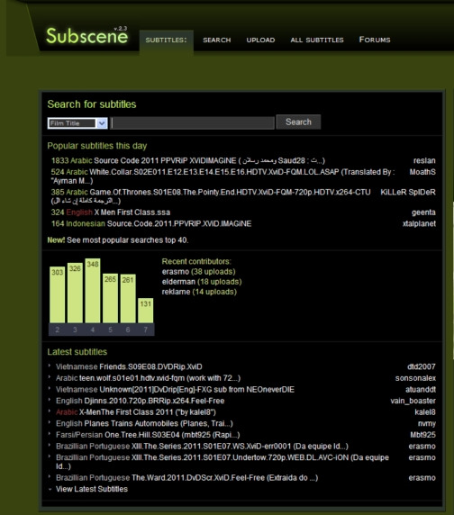Open uploader nvmy profile
The height and width of the screenshot is (515, 454).
427,423
